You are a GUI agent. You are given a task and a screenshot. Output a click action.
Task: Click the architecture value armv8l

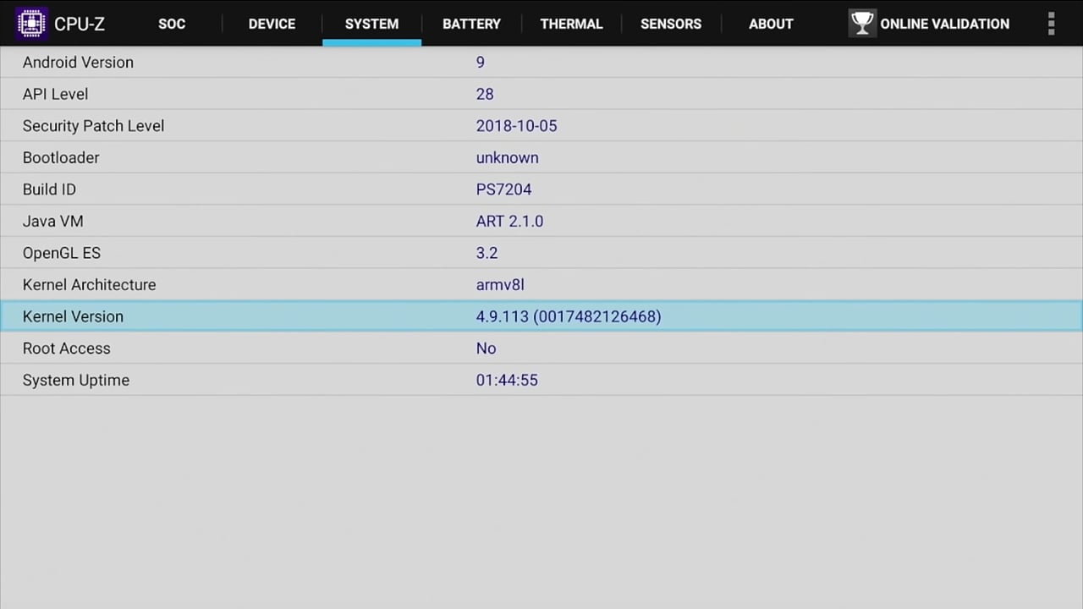500,285
